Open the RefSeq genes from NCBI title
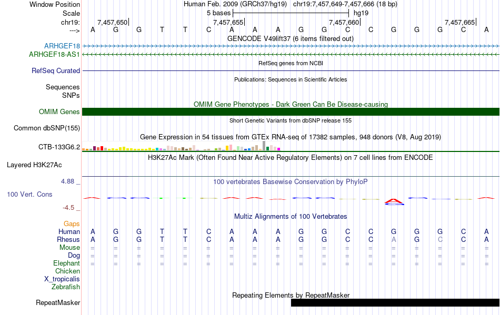Screen dimensions: 500x315 [x=291, y=63]
